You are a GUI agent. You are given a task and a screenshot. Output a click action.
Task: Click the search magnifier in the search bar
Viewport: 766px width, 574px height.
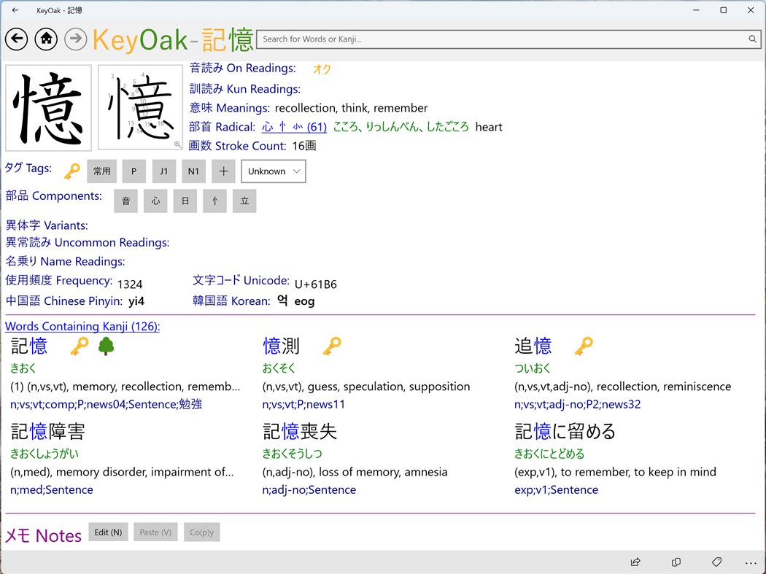pyautogui.click(x=752, y=39)
